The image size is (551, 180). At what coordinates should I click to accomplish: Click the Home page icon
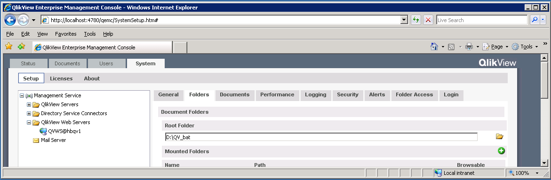coord(434,47)
